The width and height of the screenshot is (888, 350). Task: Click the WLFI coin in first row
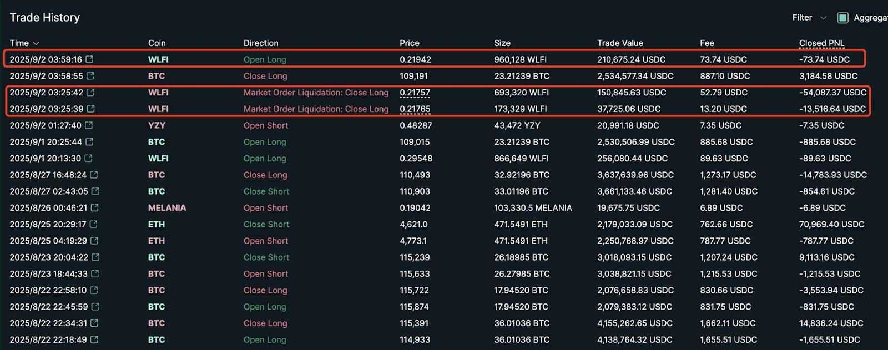[x=158, y=59]
